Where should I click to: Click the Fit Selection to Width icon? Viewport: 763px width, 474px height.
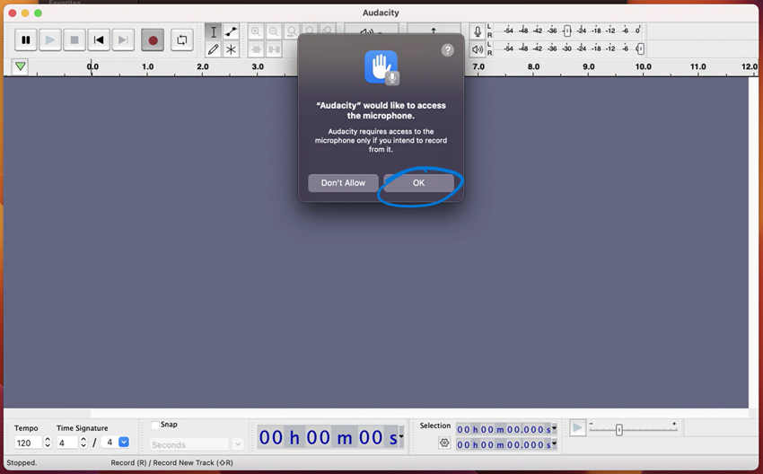(292, 31)
